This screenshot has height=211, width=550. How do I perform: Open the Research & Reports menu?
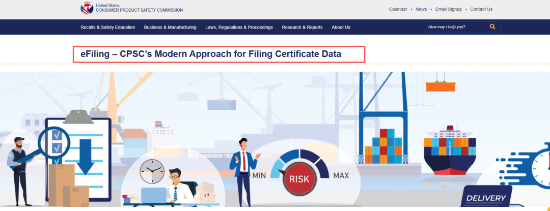click(302, 27)
